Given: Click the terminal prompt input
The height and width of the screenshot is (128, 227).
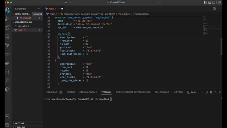Looking at the screenshot, I should 111,99.
